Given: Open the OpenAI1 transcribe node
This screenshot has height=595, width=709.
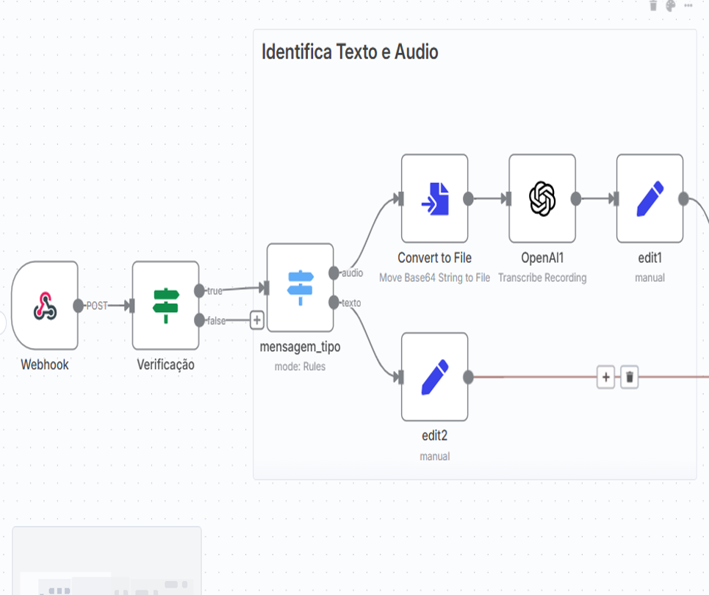Looking at the screenshot, I should click(542, 198).
